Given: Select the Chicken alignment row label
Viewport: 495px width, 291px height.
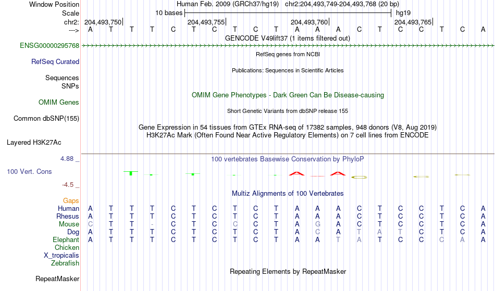Looking at the screenshot, I should pyautogui.click(x=67, y=247).
